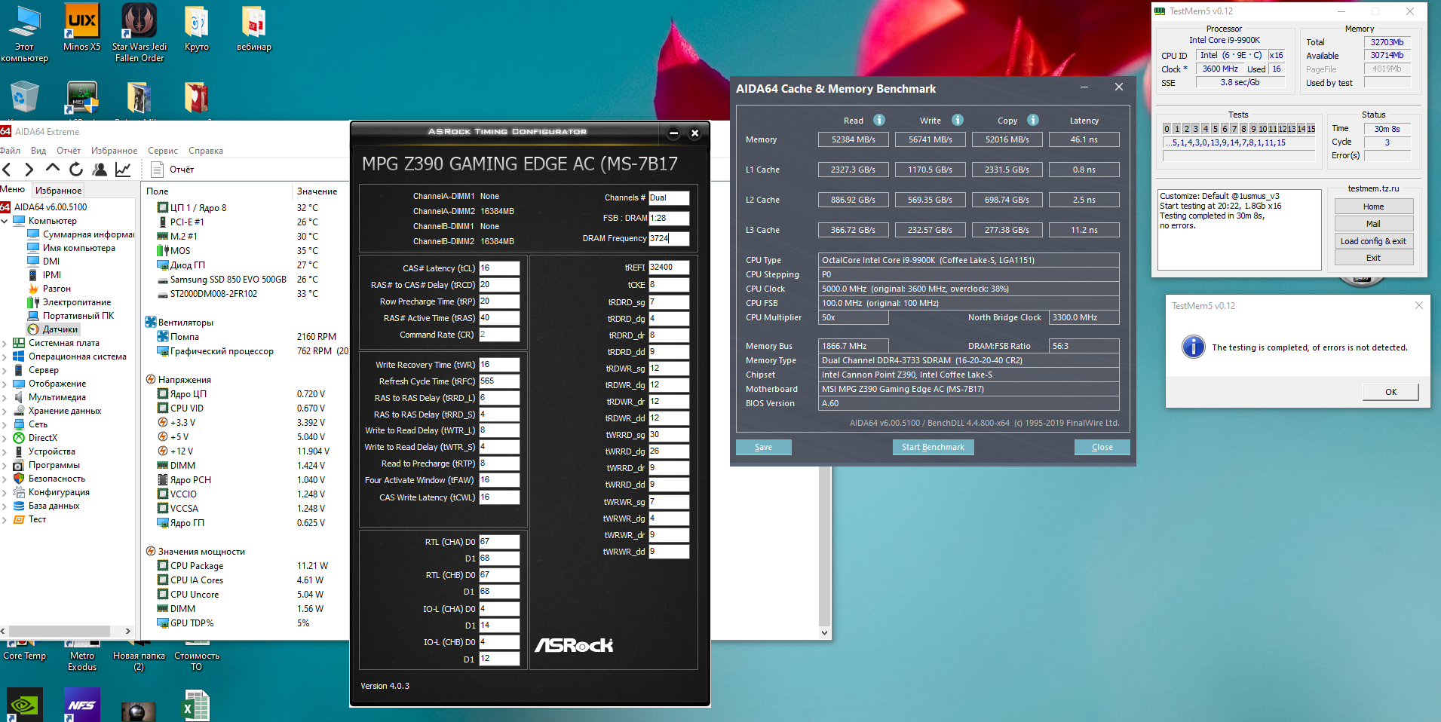
Task: Open the Стоимость ТО desktop file
Action: 197,656
